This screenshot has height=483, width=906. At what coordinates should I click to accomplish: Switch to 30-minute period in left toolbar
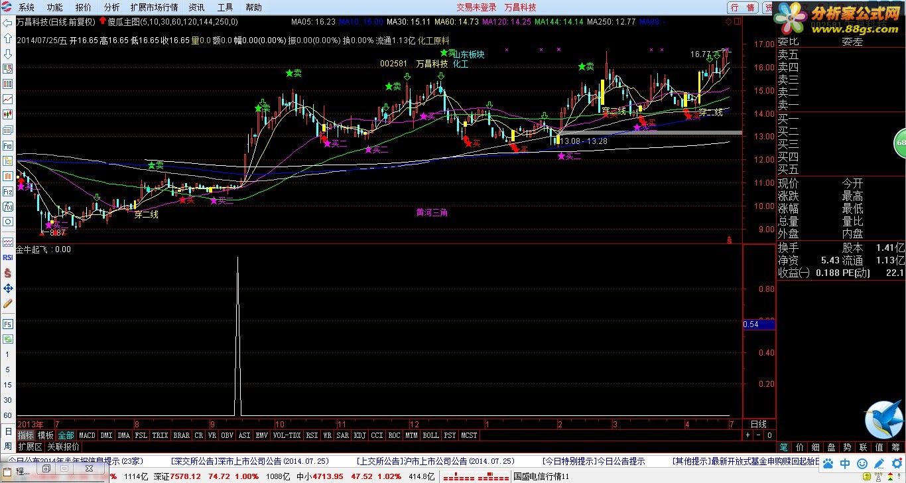coord(7,400)
